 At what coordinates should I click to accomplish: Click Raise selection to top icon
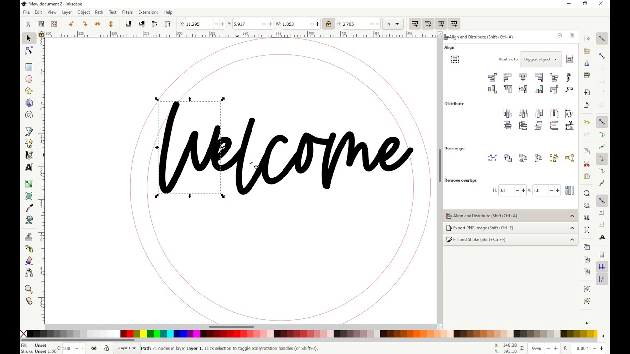tap(167, 24)
